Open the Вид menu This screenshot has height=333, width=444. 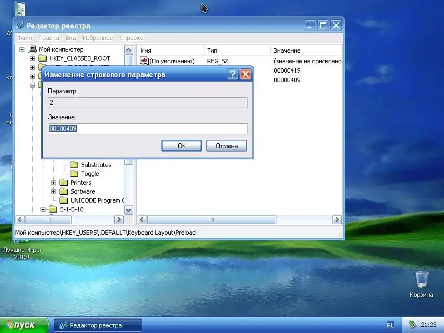tap(71, 38)
